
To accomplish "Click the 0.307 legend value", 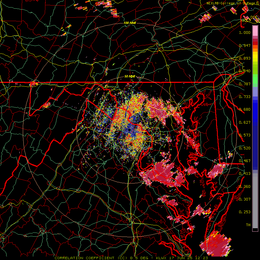I will [245, 199].
